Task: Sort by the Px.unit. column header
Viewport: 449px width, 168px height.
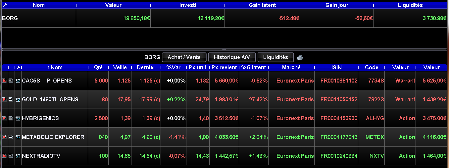Action: (198, 68)
